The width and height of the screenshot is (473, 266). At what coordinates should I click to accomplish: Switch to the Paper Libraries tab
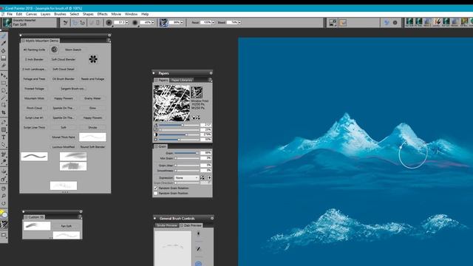[182, 80]
